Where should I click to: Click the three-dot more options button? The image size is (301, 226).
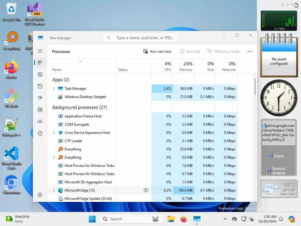pyautogui.click(x=250, y=51)
